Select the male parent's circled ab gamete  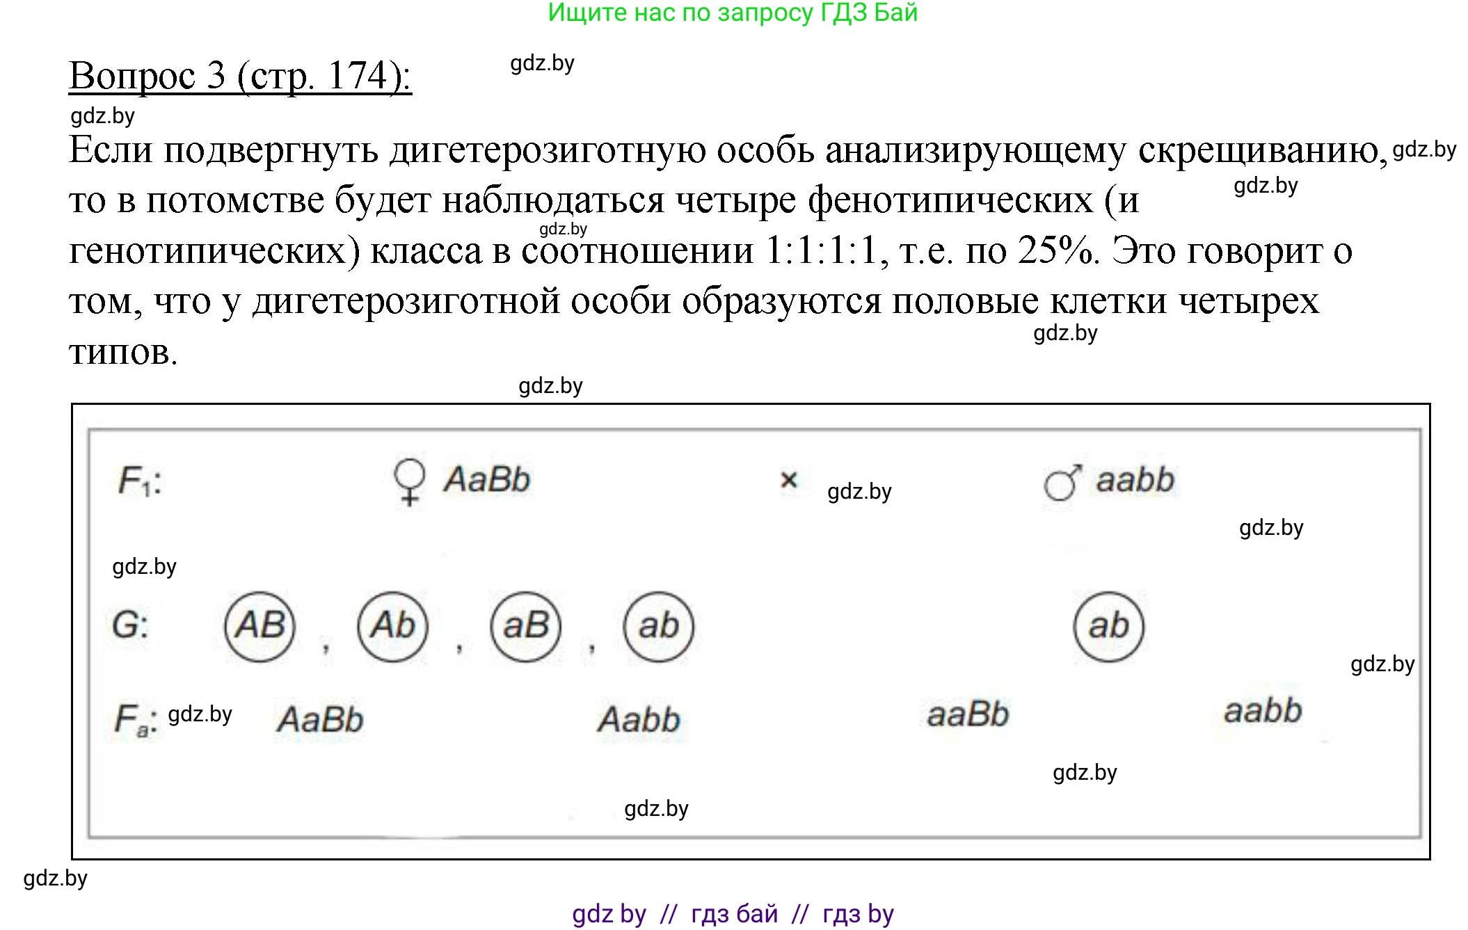(1108, 626)
